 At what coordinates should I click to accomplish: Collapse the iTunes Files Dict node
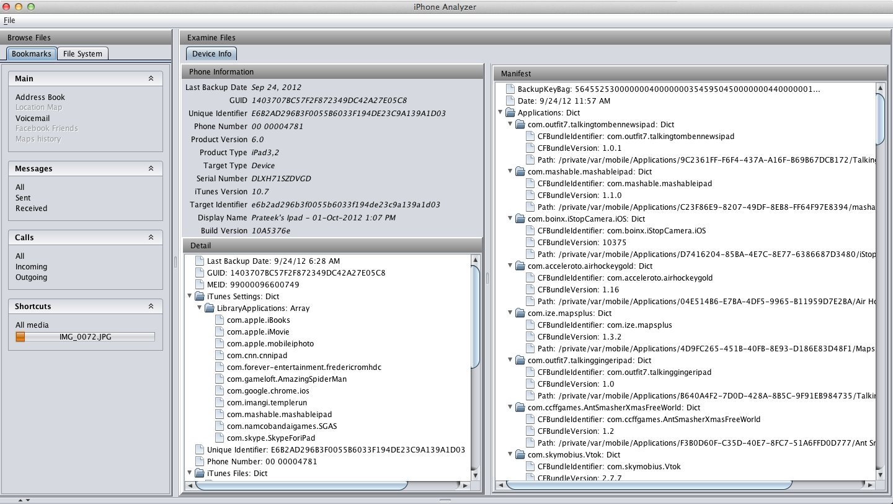189,474
